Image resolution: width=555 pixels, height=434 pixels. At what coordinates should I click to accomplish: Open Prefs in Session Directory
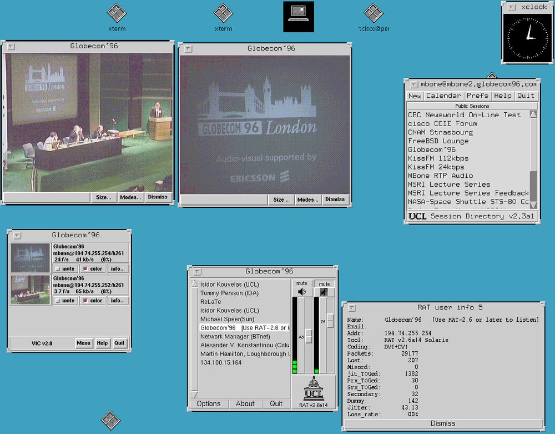pos(477,96)
